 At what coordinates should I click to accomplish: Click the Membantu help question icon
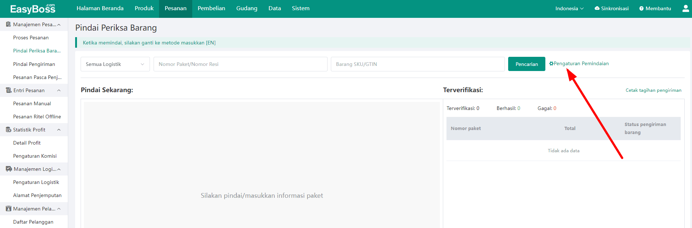pos(641,8)
